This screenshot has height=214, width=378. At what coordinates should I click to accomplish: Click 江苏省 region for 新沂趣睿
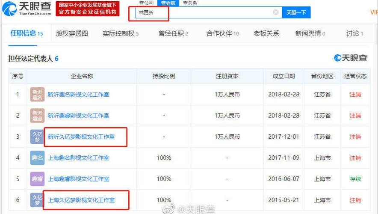(322, 116)
